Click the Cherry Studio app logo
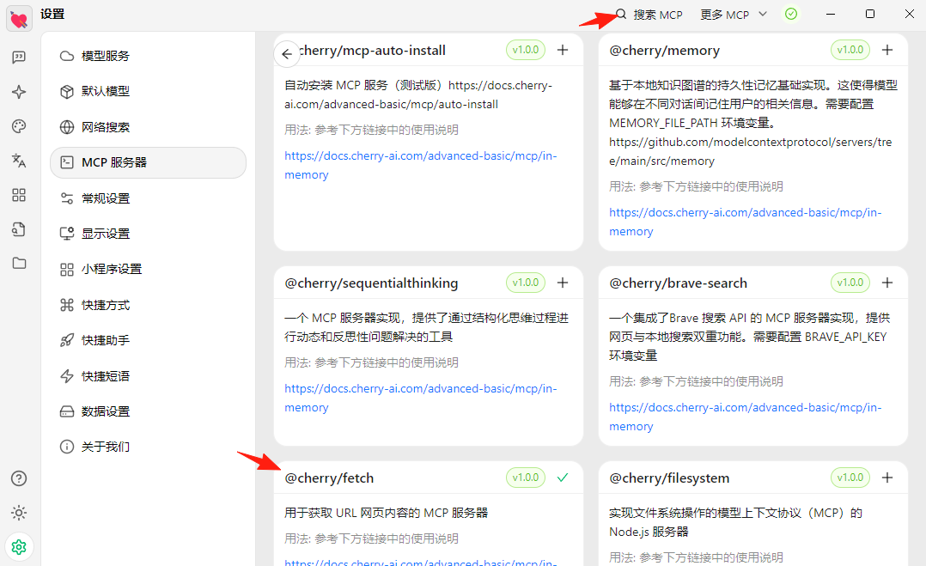Image resolution: width=926 pixels, height=566 pixels. (x=19, y=19)
